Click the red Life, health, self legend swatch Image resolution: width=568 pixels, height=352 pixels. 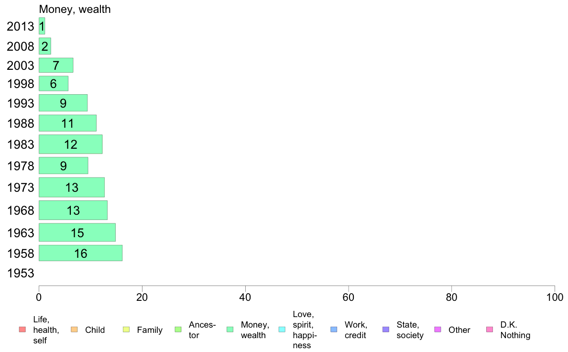(22, 330)
